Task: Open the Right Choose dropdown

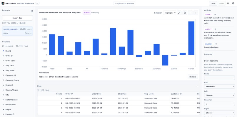Action: coord(219,113)
